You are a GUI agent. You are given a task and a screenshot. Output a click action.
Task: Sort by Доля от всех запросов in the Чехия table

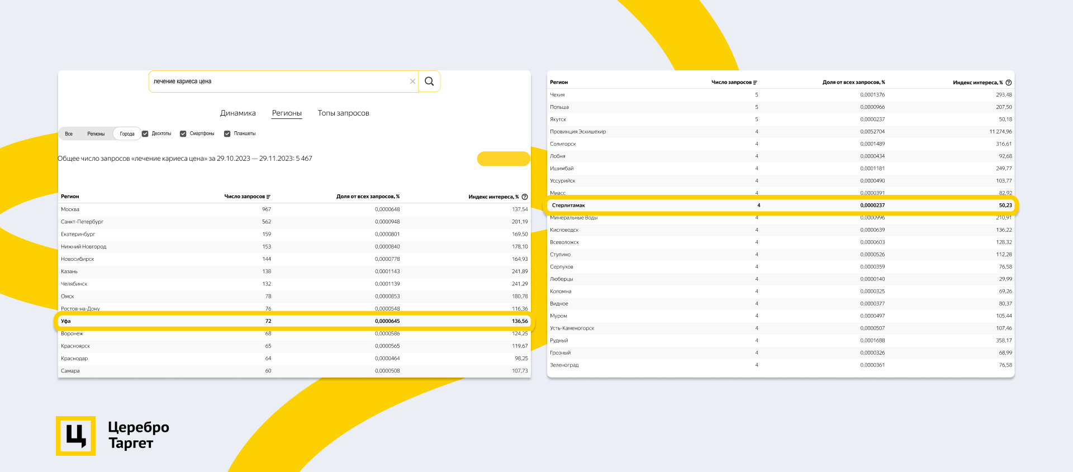point(854,83)
